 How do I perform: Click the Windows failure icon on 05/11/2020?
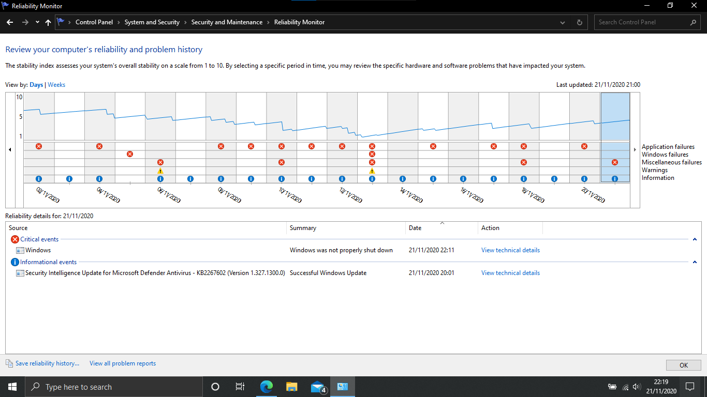pos(130,154)
